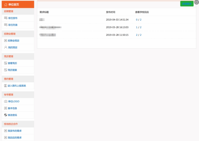
Task: Select 简历搜索 in sidebar
Action: (x=18, y=70)
